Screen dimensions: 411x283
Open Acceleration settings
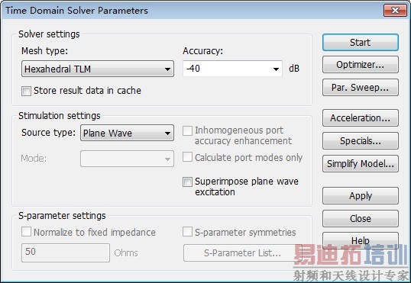click(x=361, y=118)
